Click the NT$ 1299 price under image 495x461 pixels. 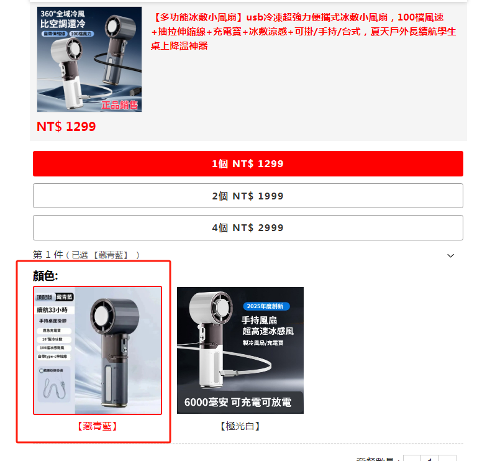(66, 127)
